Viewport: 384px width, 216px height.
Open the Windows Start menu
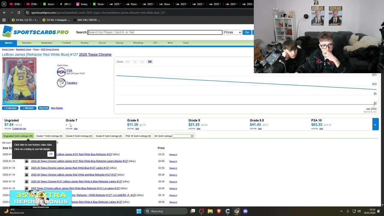click(x=139, y=211)
